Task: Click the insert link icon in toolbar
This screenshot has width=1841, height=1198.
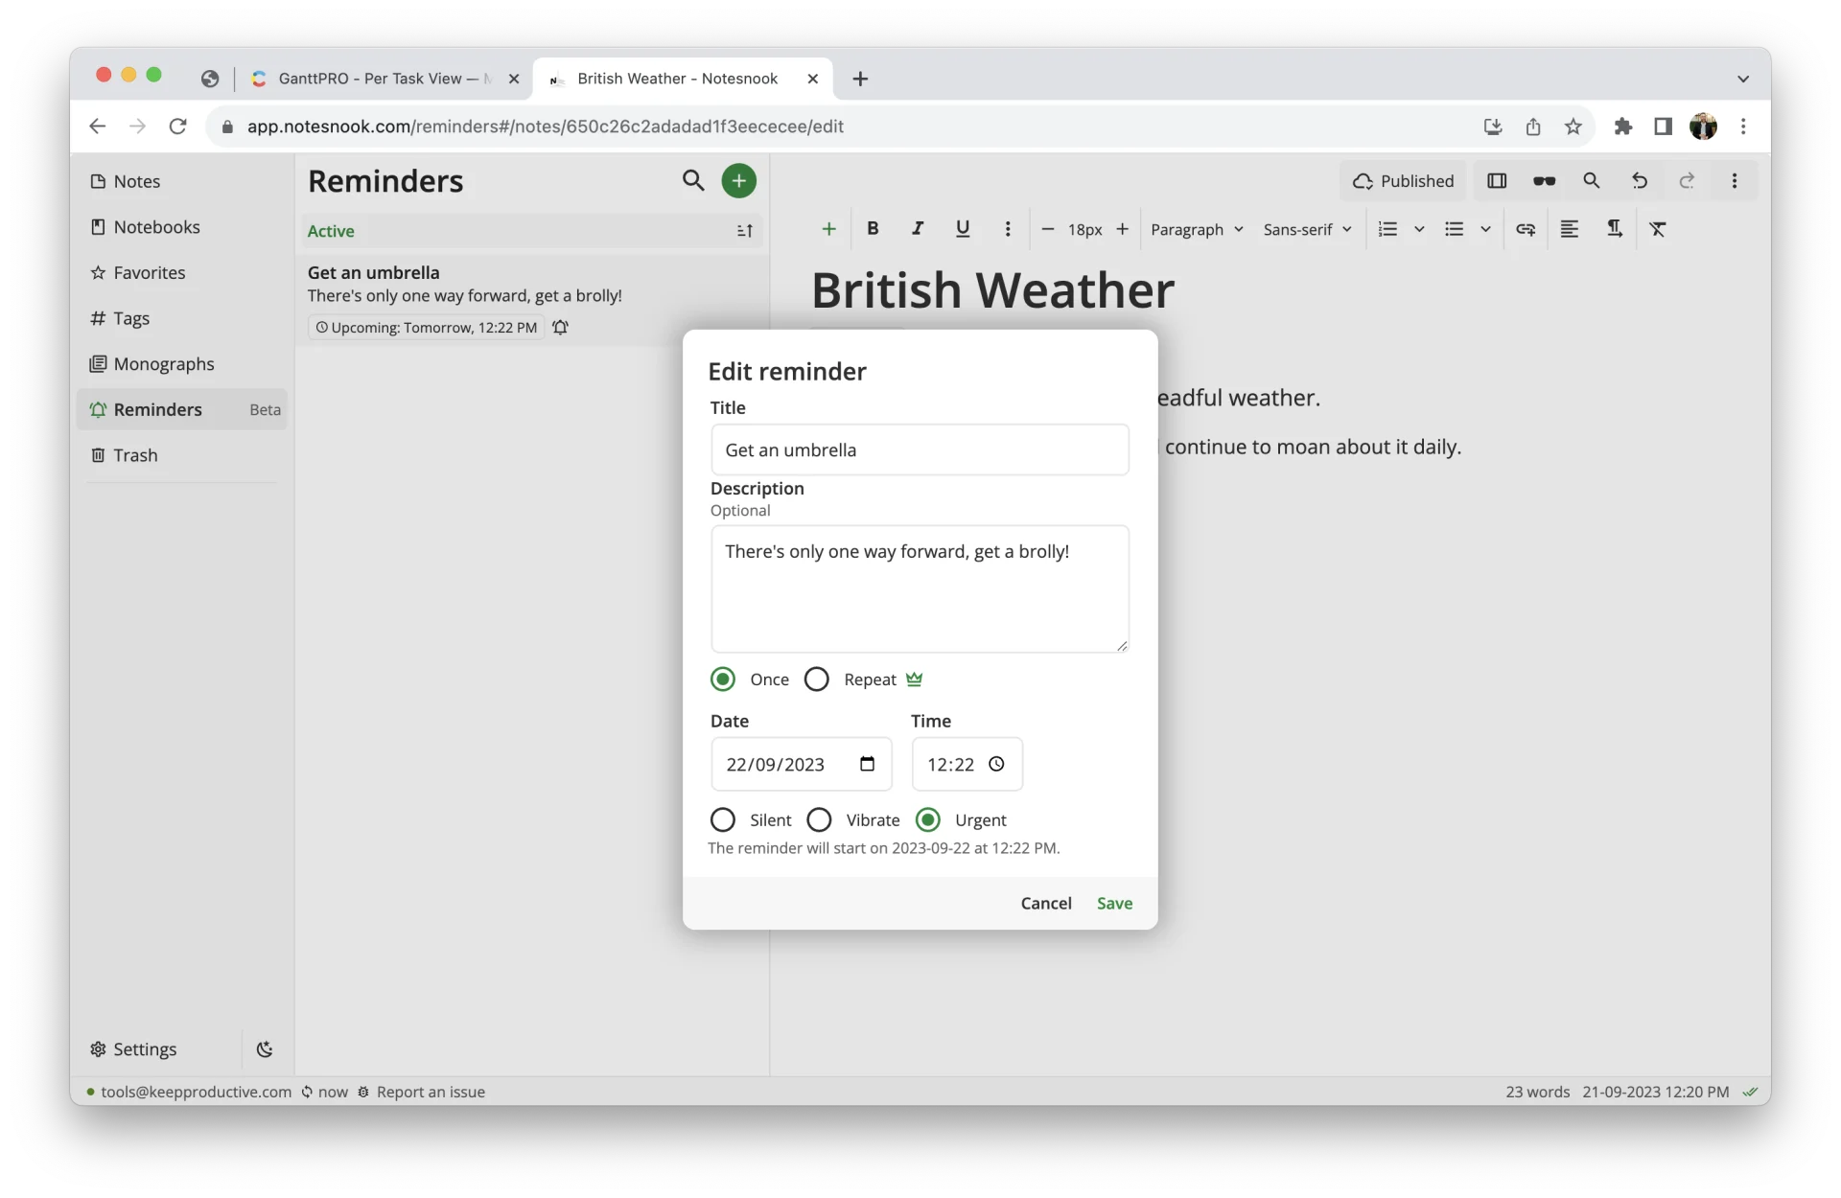Action: 1525,229
